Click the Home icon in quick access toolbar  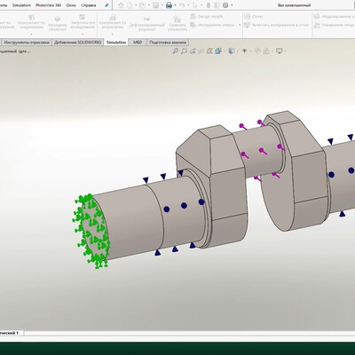tap(121, 5)
